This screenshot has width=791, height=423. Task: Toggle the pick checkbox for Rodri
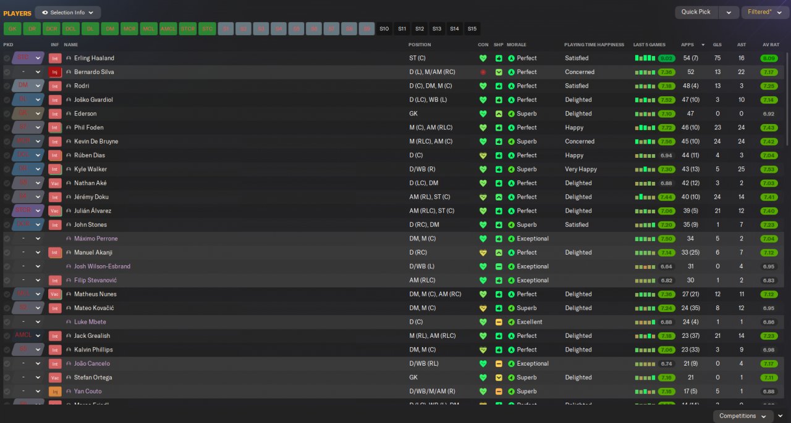click(7, 86)
